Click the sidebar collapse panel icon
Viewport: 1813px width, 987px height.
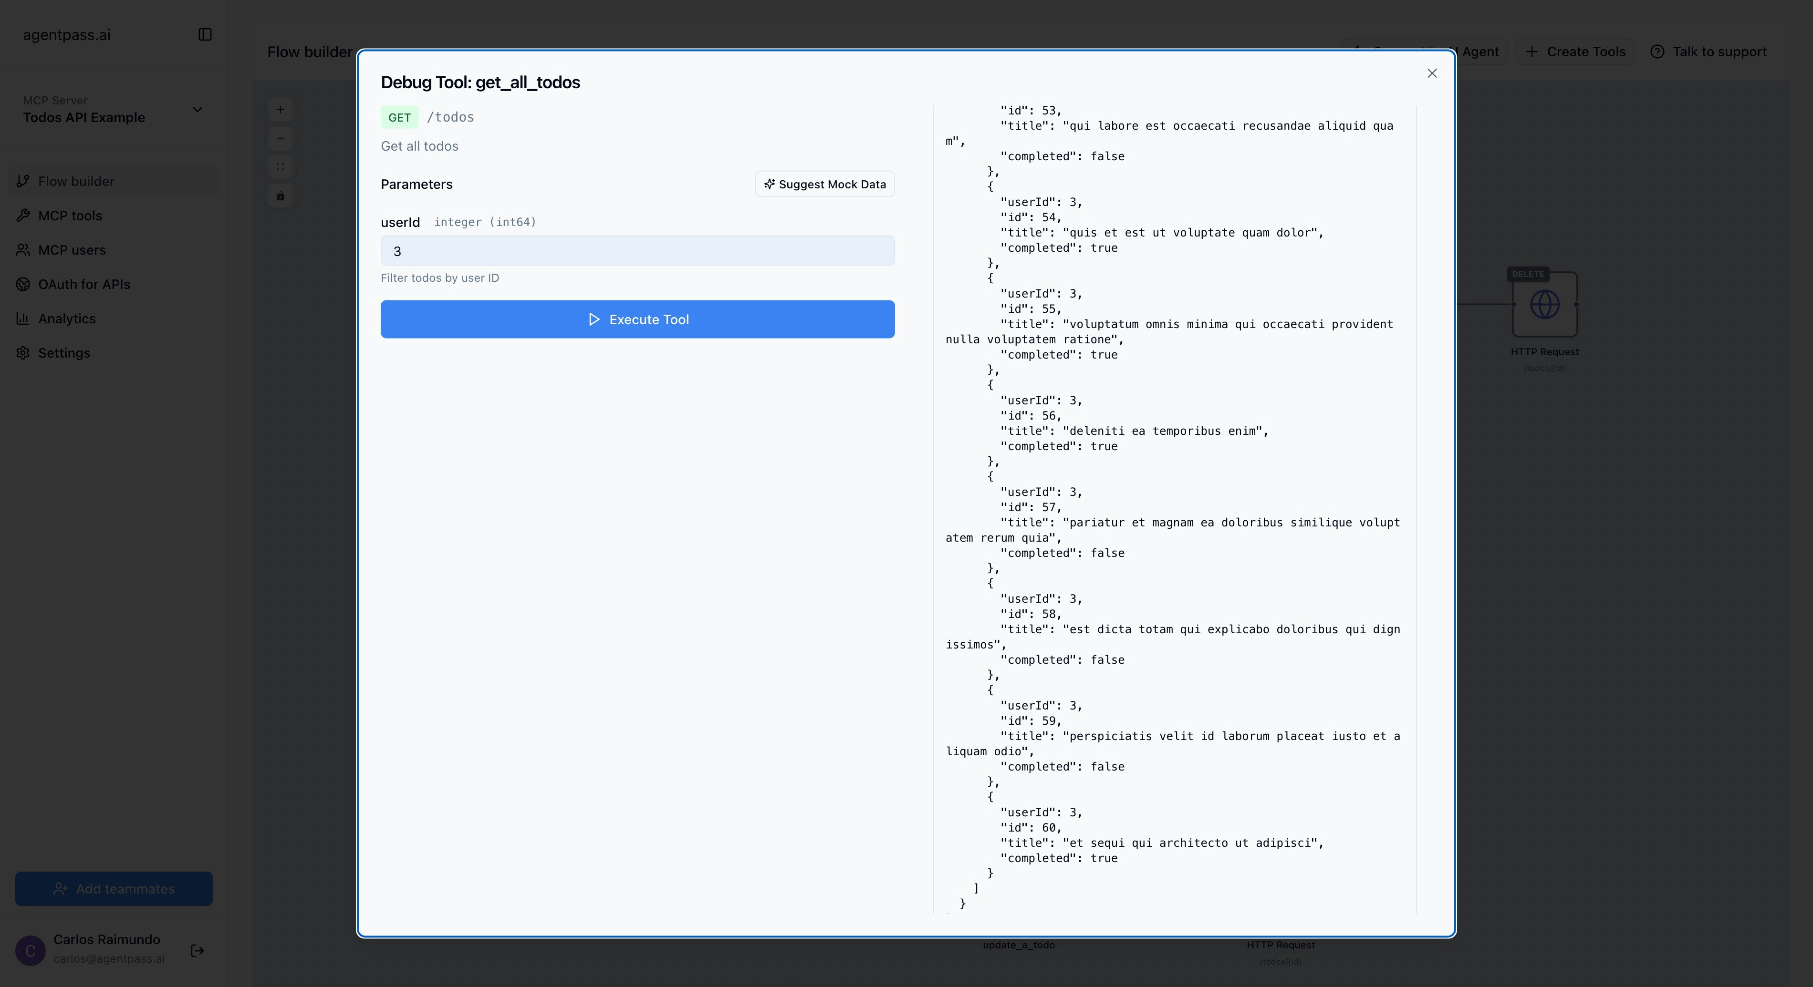point(205,34)
